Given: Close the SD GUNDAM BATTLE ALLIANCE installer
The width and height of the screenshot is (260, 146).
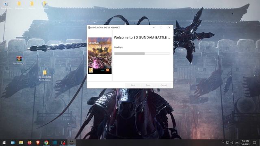Looking at the screenshot, I should 169,28.
